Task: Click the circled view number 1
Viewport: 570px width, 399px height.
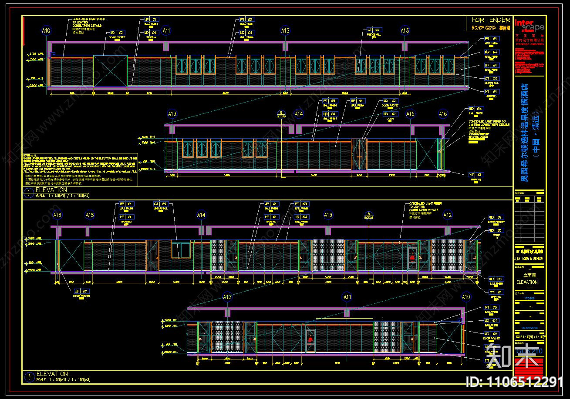Action: (28, 193)
